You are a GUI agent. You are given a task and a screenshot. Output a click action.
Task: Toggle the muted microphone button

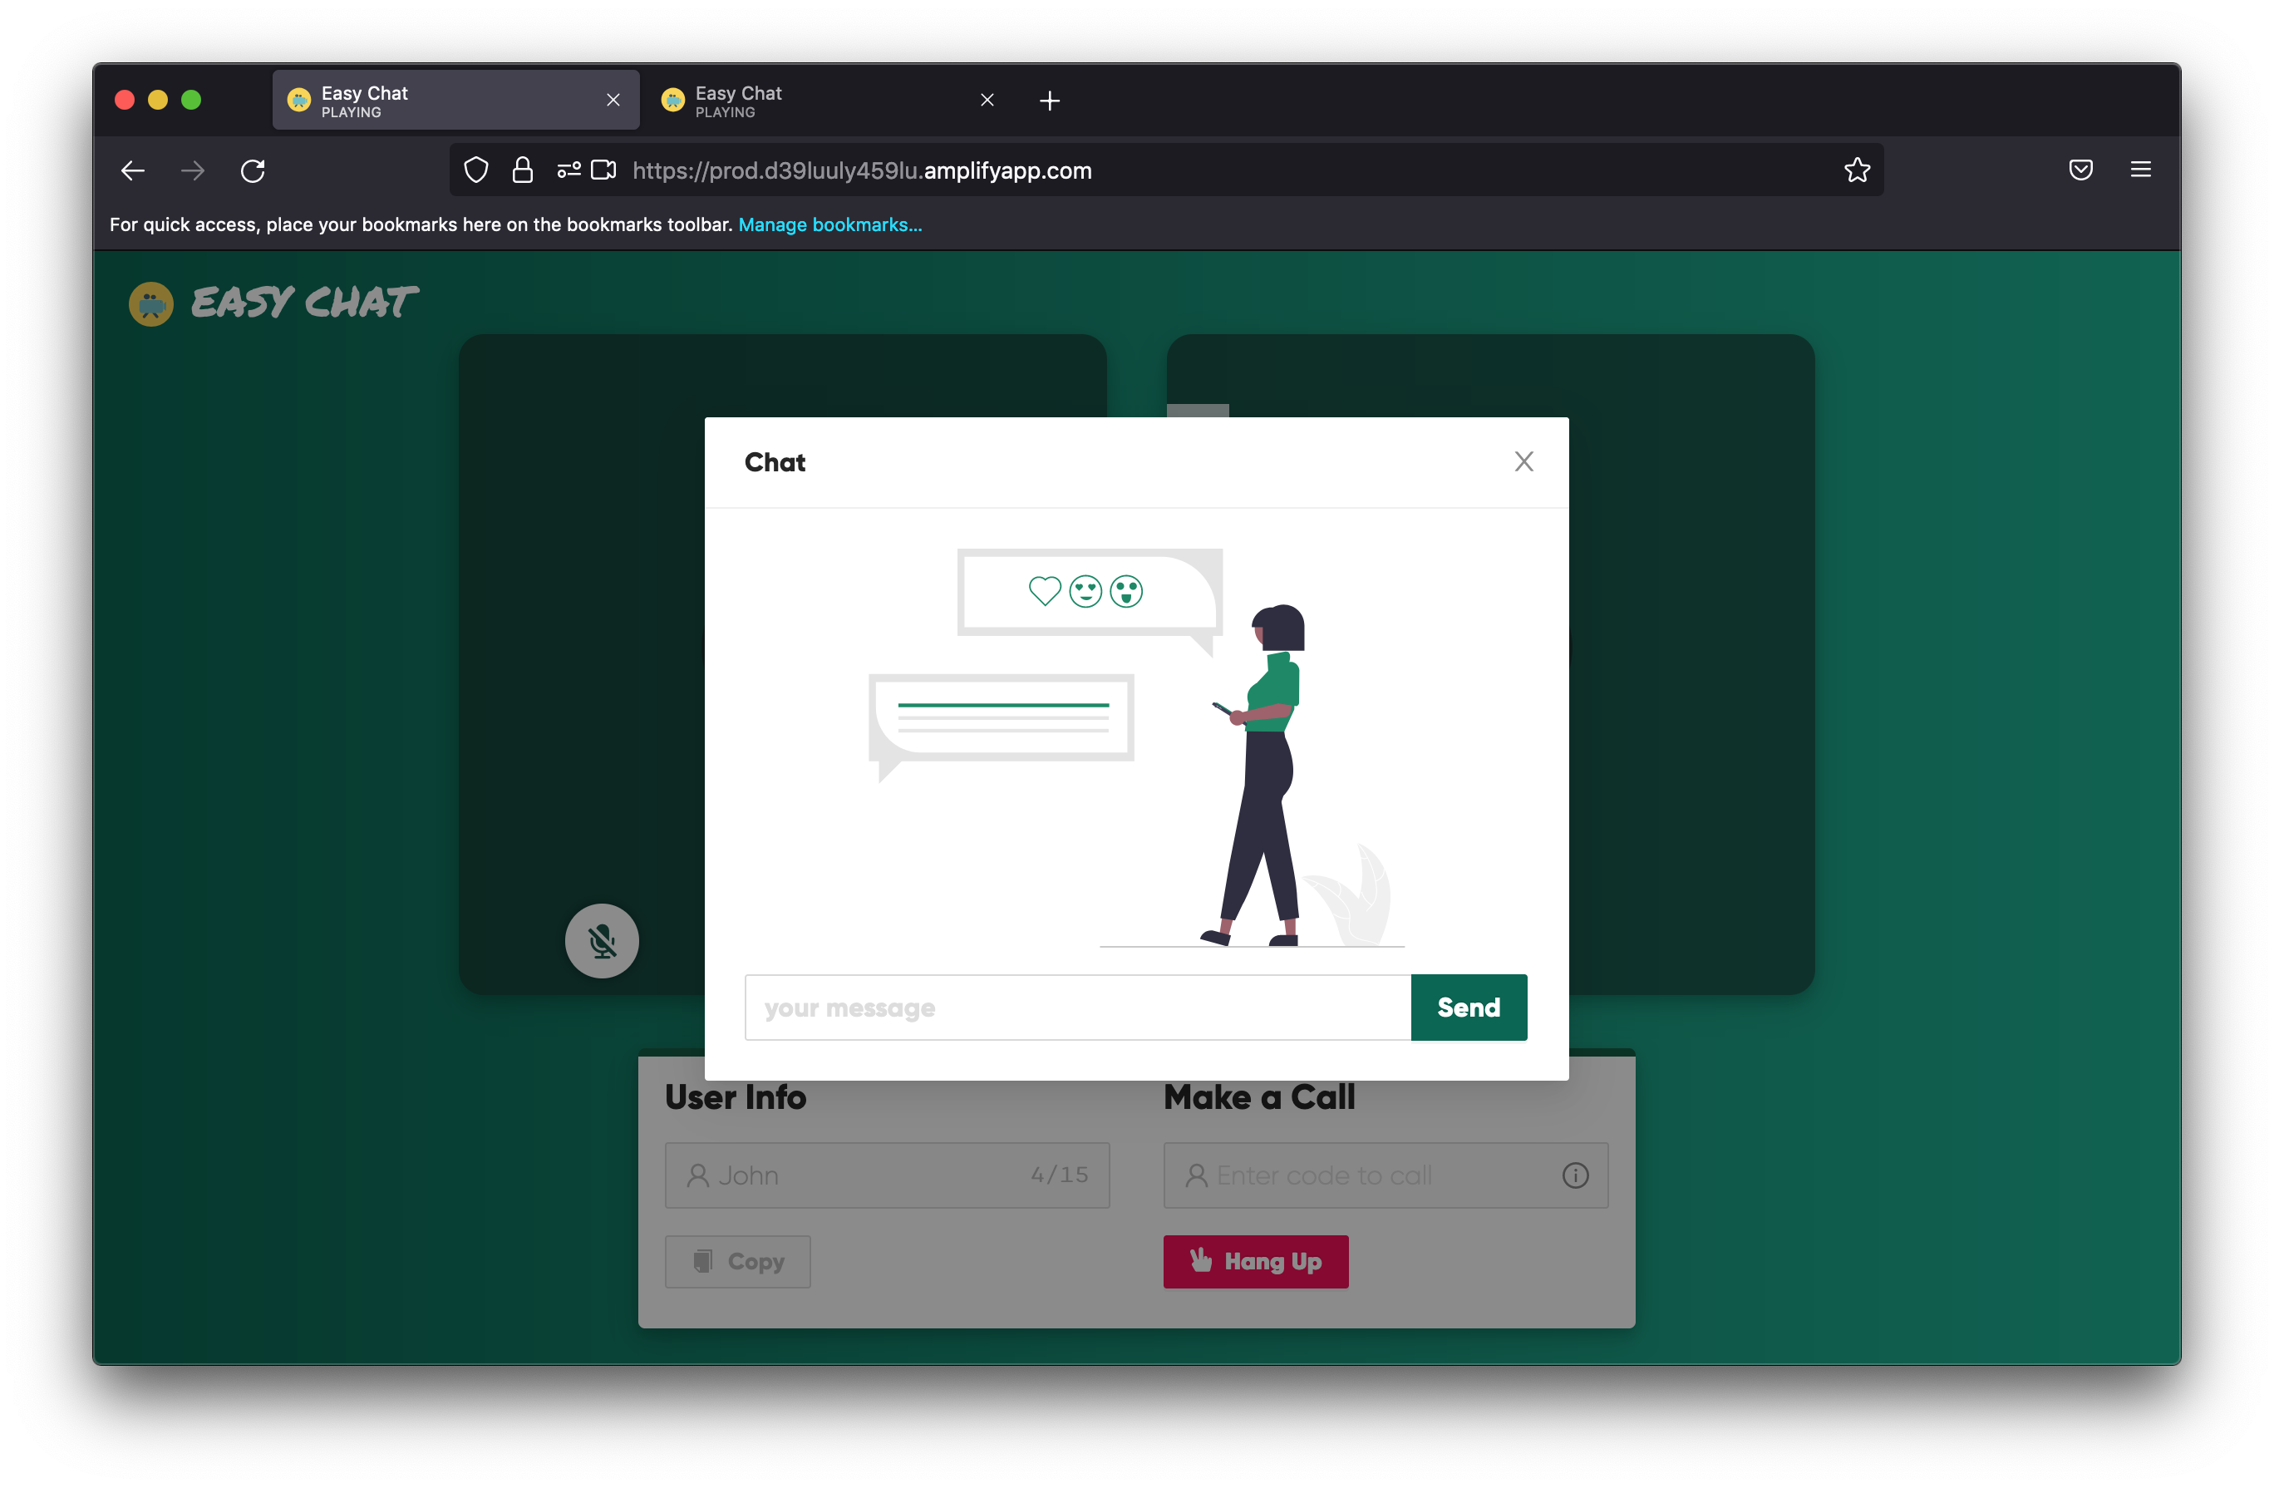601,941
